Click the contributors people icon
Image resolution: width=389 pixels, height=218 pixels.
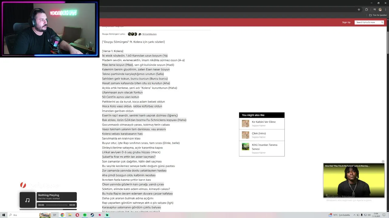140,34
